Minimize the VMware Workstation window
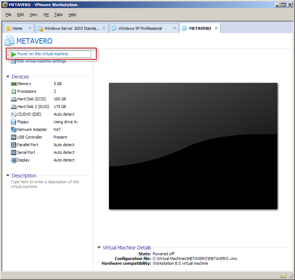This screenshot has height=280, width=295. 277,5
